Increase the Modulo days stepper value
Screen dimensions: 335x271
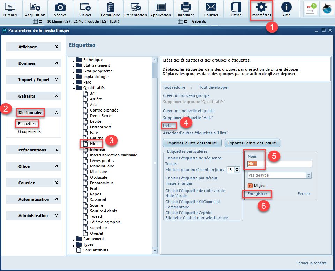tap(238, 168)
